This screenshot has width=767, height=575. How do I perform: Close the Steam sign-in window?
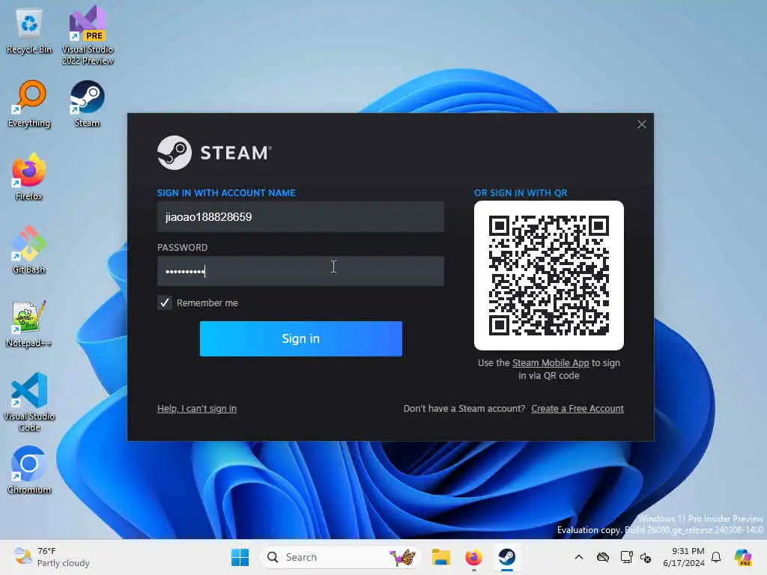tap(641, 125)
